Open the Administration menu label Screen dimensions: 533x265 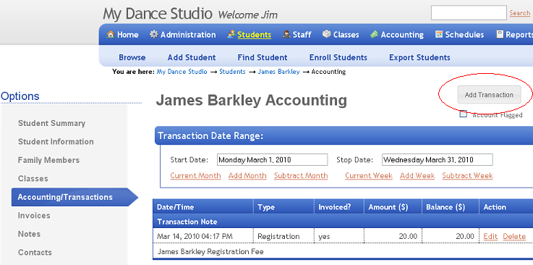188,35
